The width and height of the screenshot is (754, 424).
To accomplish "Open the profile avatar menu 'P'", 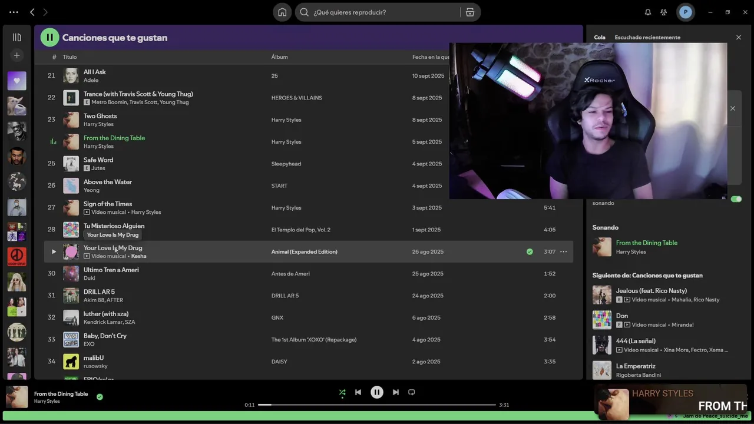I will (x=685, y=12).
